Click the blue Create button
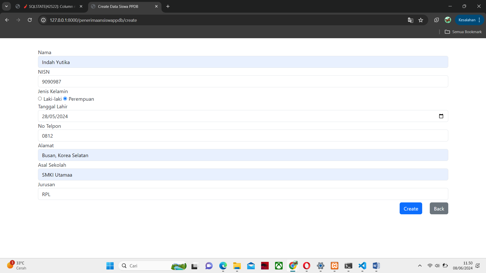The image size is (486, 273). click(x=411, y=208)
